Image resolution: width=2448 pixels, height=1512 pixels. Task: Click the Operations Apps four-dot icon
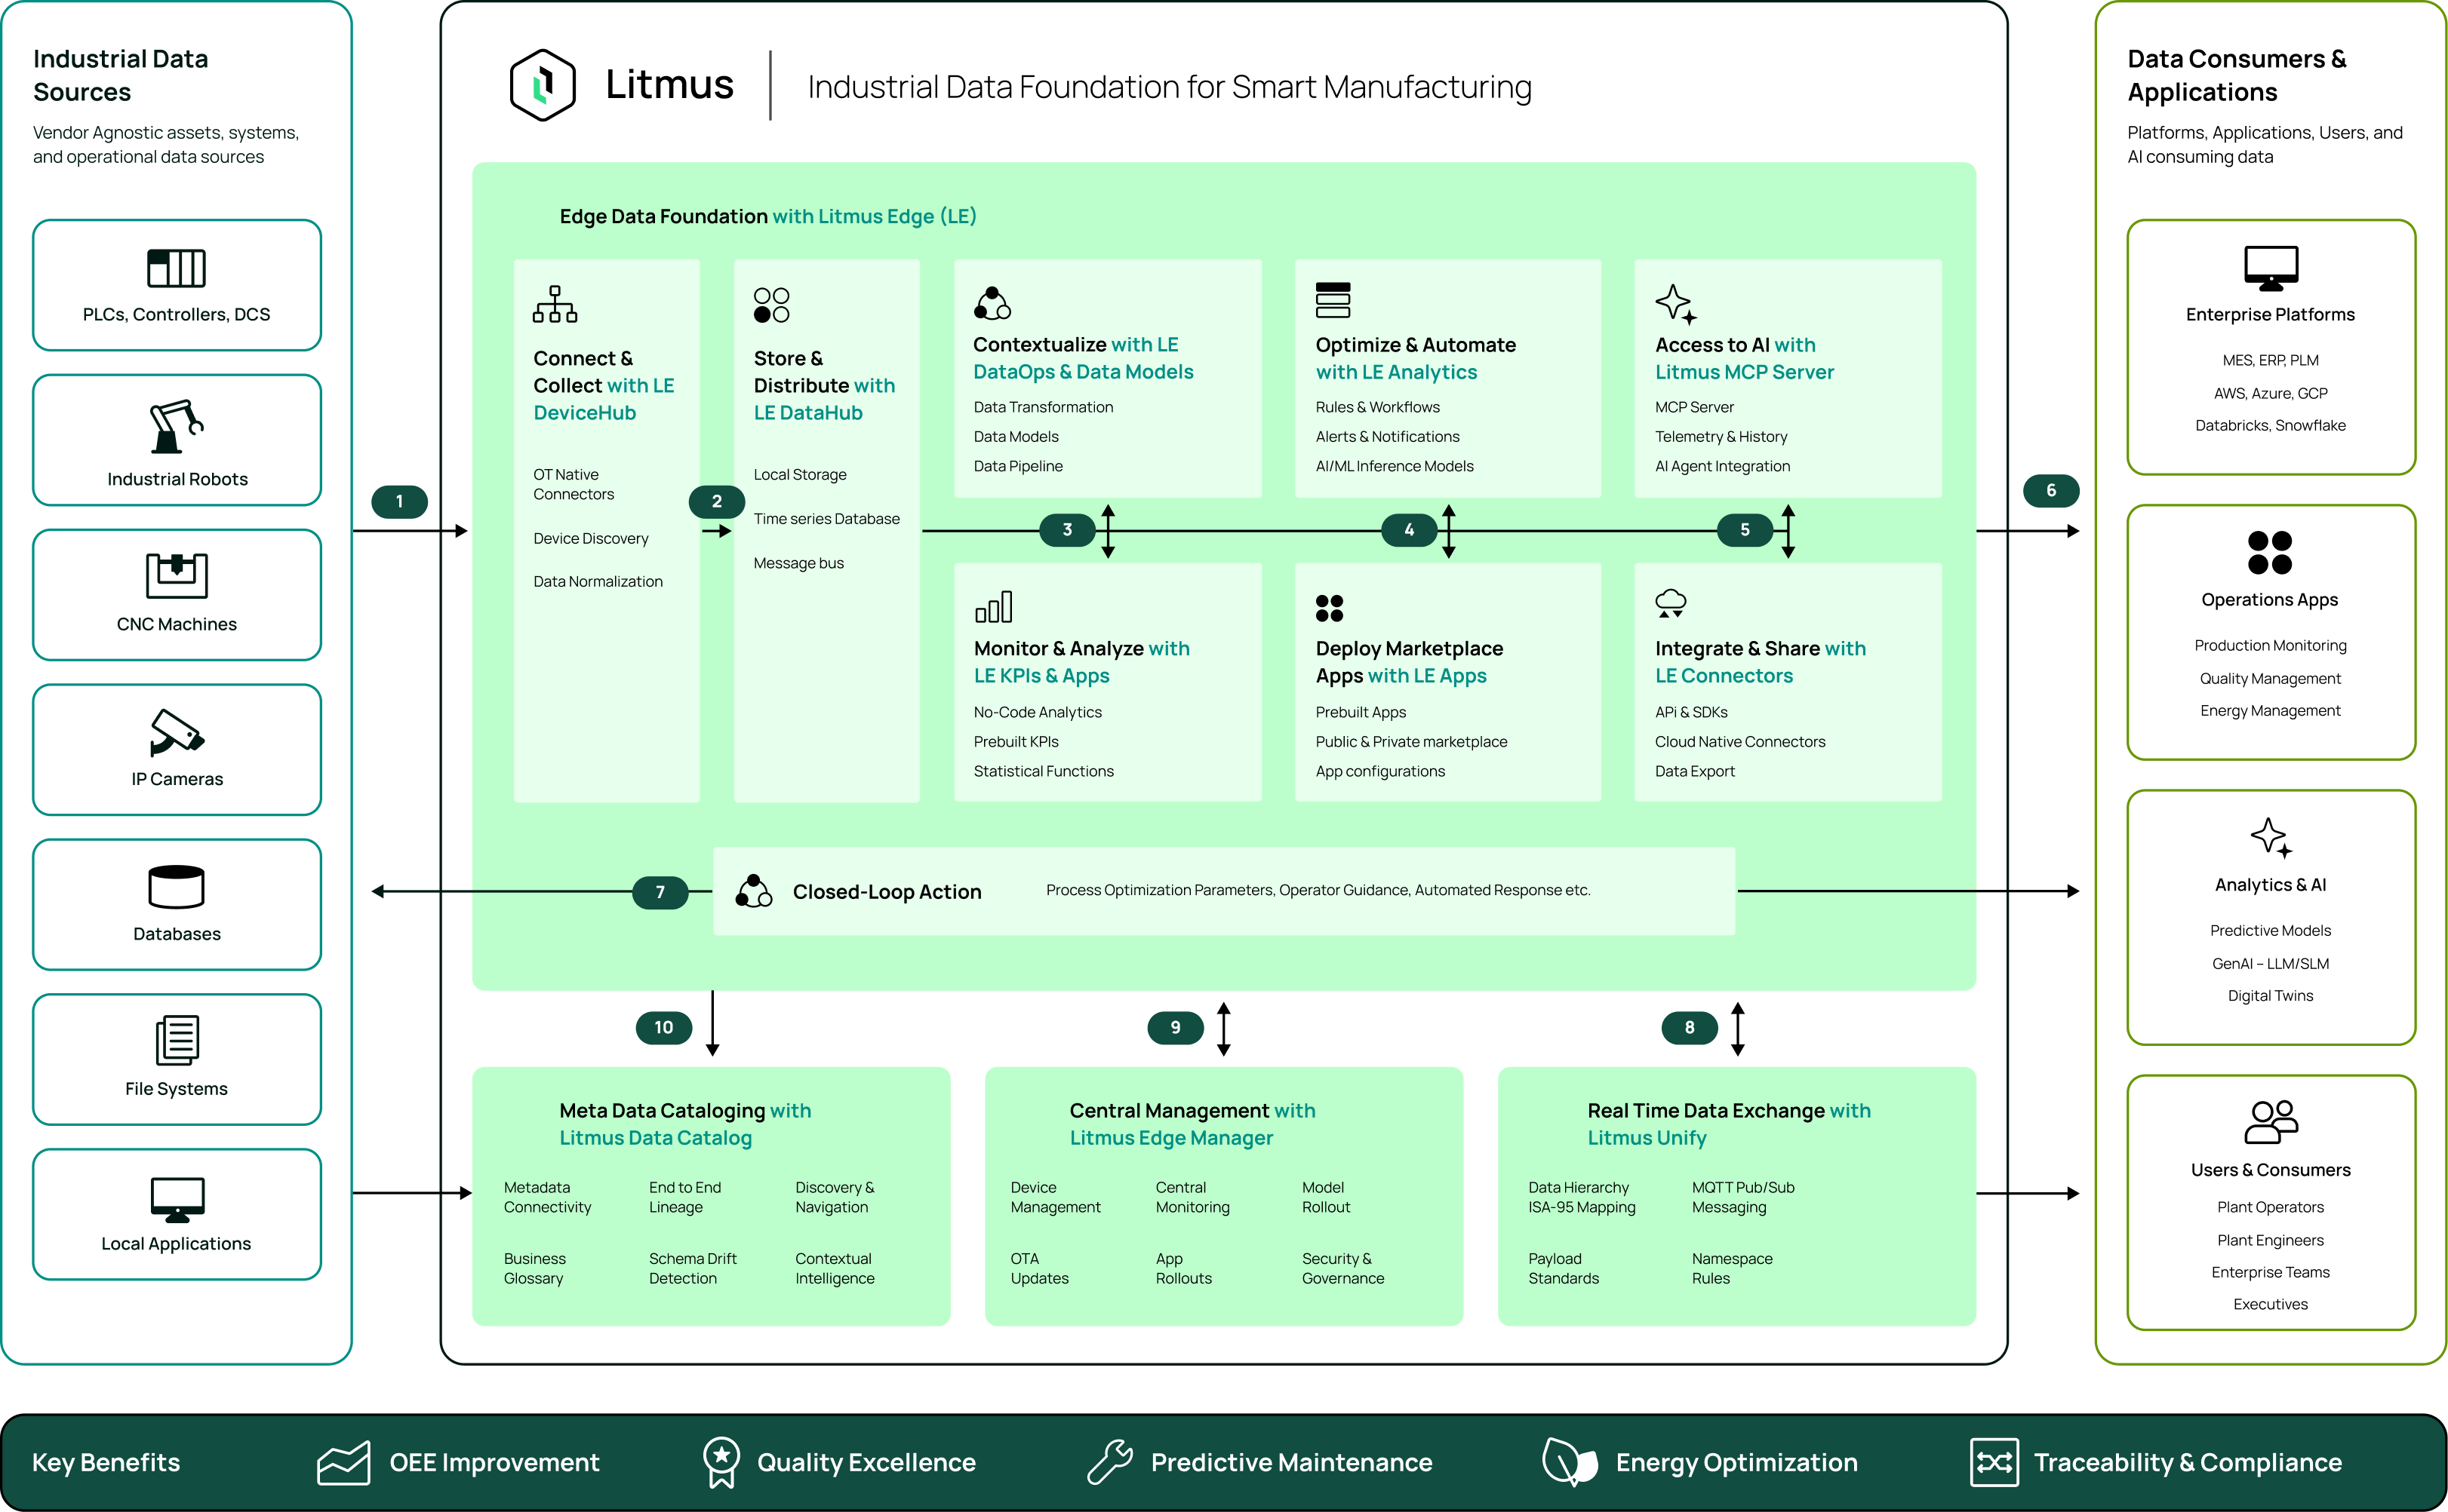[2269, 553]
